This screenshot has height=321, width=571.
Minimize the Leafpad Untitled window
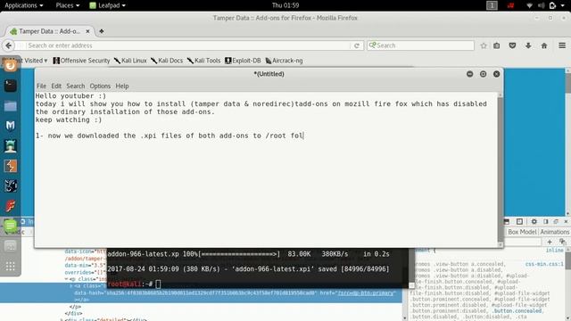(x=470, y=74)
